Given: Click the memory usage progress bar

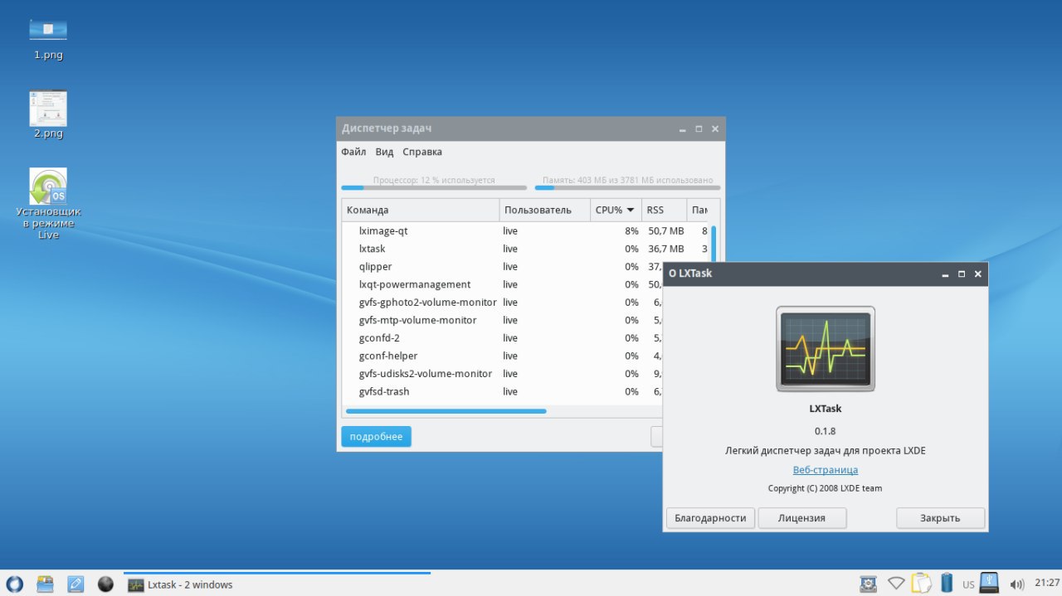Looking at the screenshot, I should pos(627,187).
